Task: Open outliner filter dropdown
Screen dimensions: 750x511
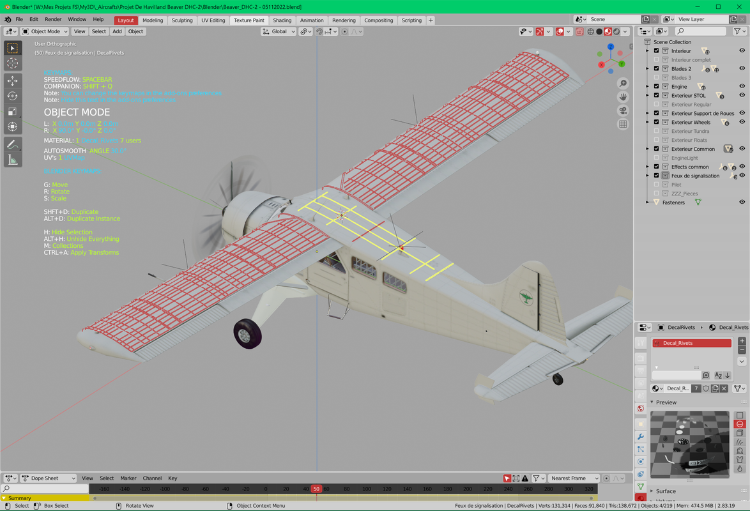Action: click(740, 31)
